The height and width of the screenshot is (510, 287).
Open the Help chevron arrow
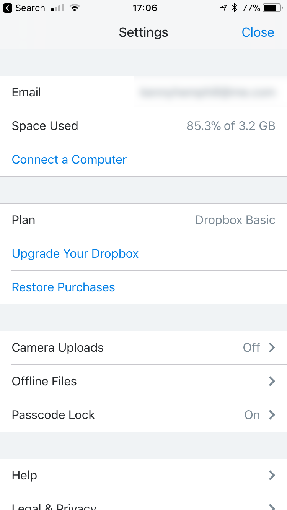click(x=272, y=475)
